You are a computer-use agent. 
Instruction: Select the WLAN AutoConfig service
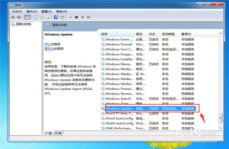(148, 123)
